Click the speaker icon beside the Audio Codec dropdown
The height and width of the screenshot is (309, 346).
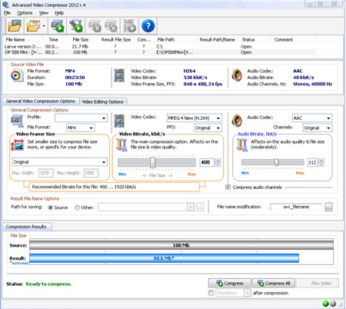click(x=237, y=121)
